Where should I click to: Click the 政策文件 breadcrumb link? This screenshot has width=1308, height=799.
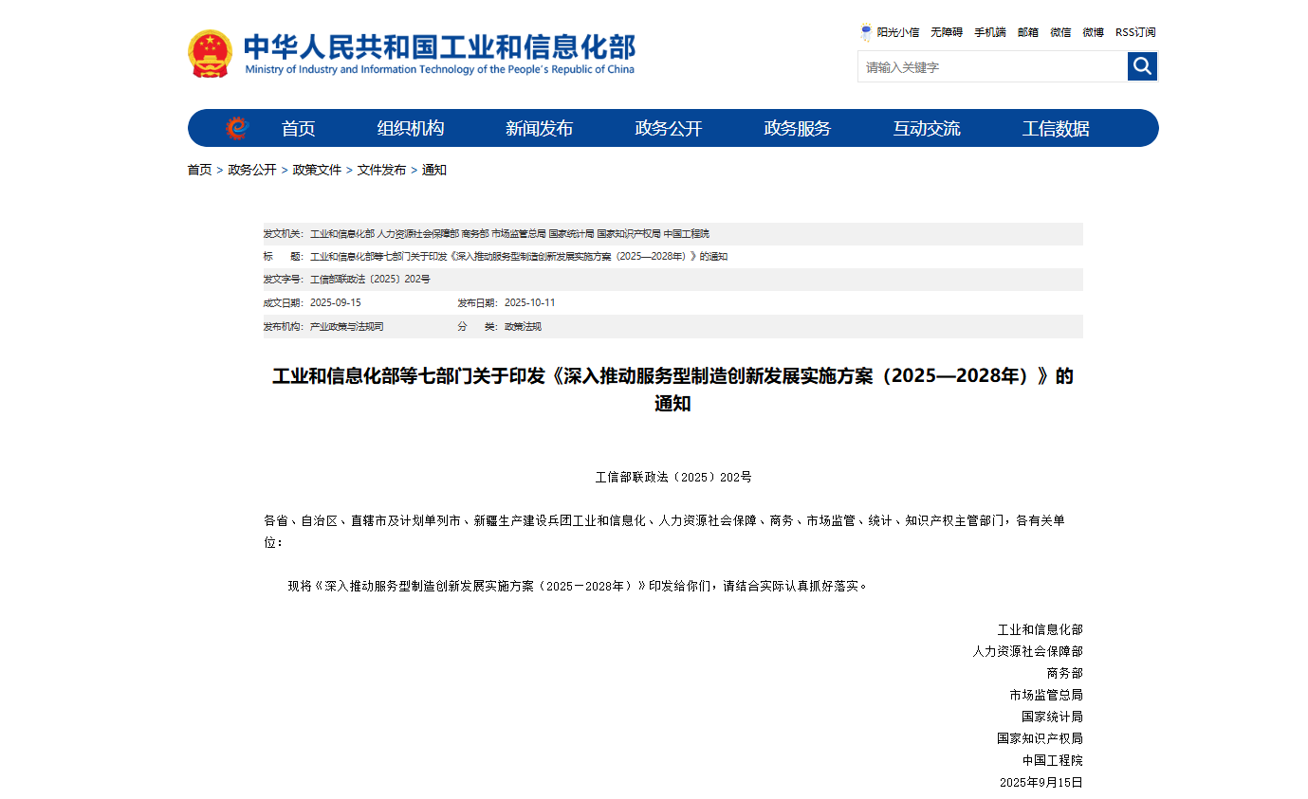pos(317,170)
